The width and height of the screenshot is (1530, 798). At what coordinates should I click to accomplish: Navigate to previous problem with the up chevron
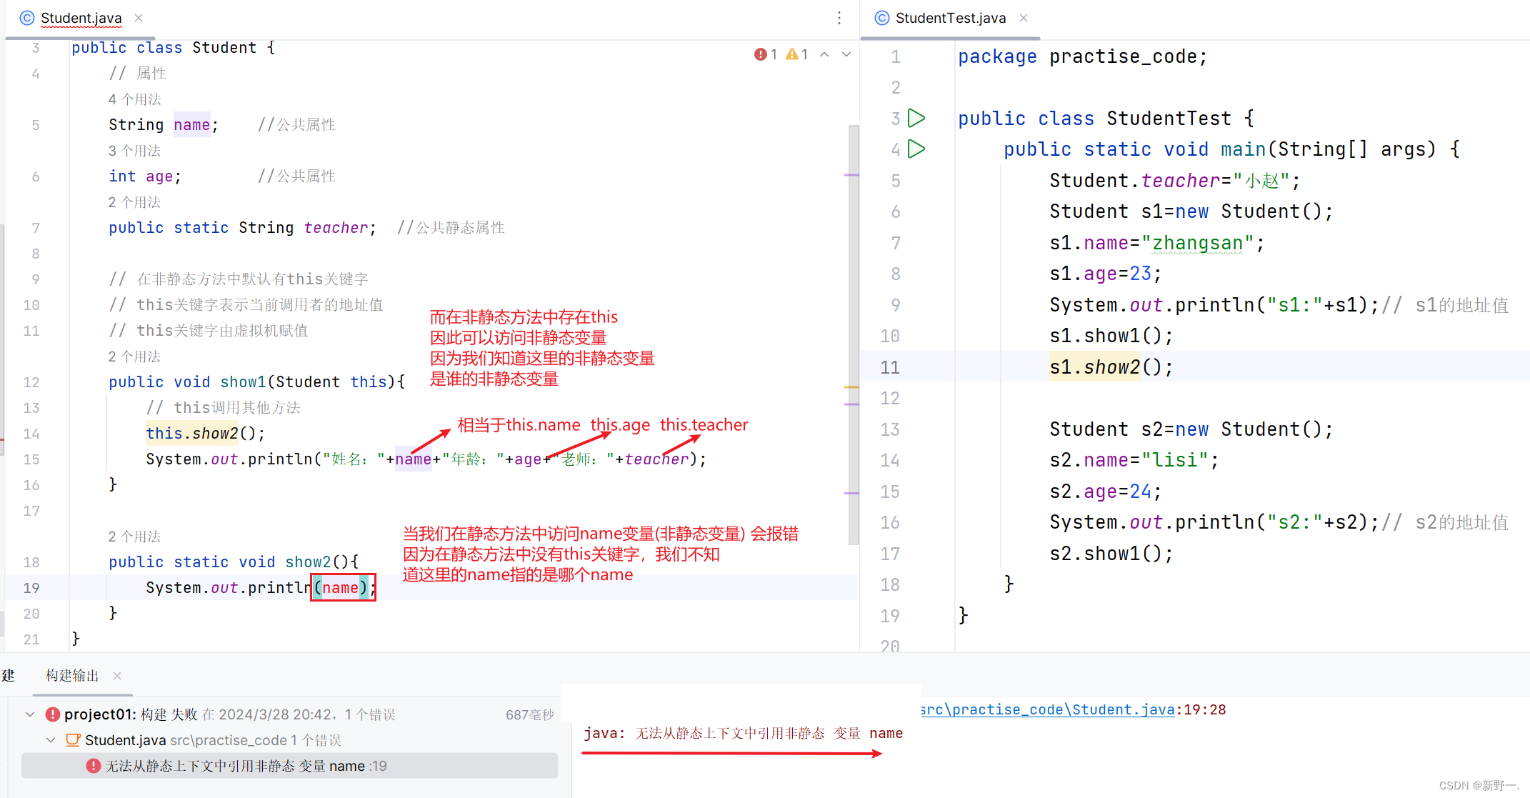click(x=824, y=54)
